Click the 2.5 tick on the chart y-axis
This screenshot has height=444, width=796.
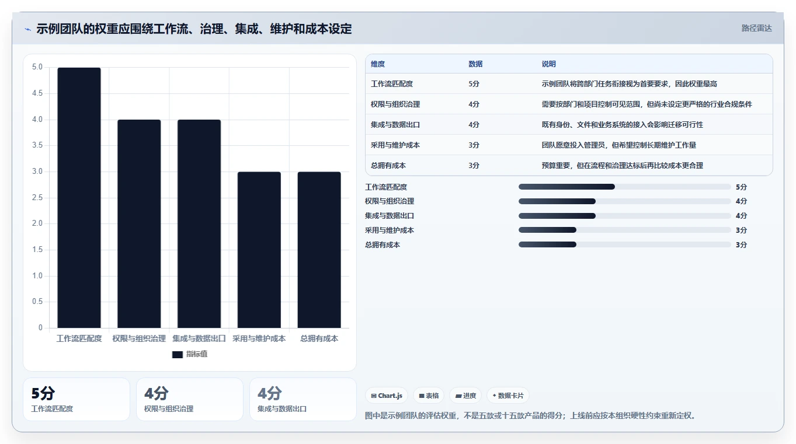coord(37,198)
